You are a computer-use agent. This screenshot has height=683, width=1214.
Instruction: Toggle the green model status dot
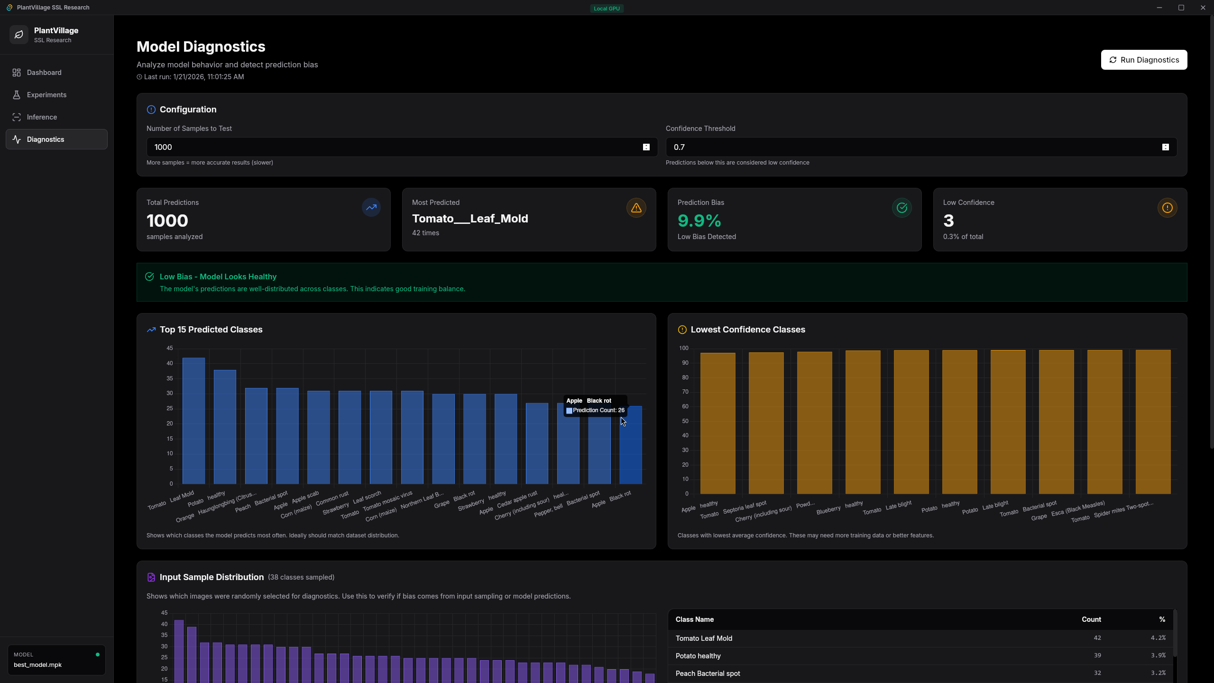pyautogui.click(x=98, y=654)
